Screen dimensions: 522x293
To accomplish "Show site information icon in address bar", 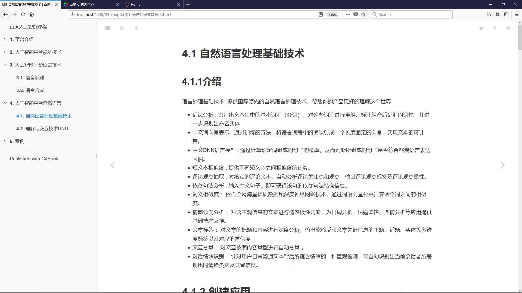I will 73,14.
